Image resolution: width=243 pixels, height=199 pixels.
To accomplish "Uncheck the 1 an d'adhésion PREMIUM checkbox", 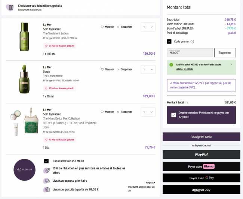I will pyautogui.click(x=46, y=161).
